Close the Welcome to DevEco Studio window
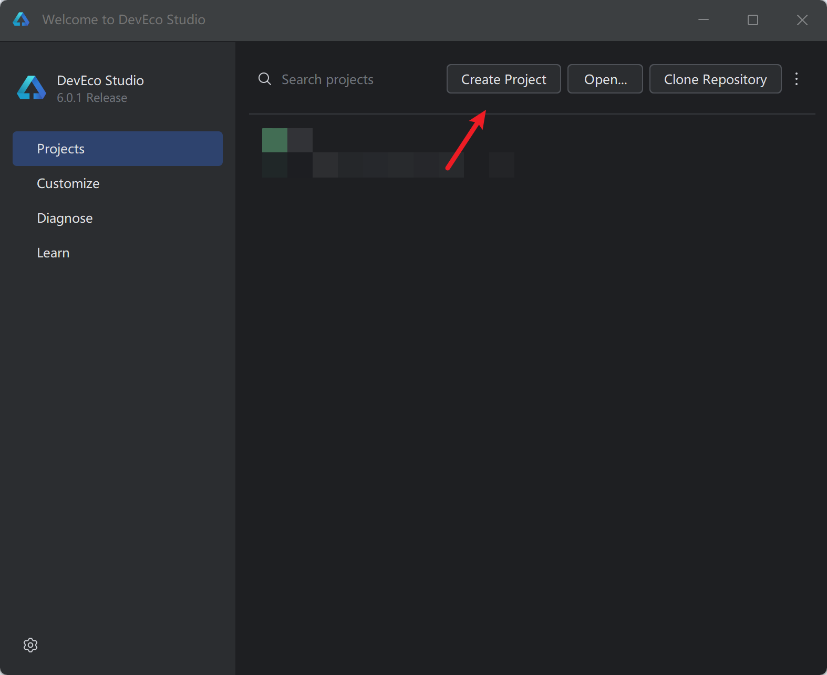The height and width of the screenshot is (675, 827). [x=802, y=20]
